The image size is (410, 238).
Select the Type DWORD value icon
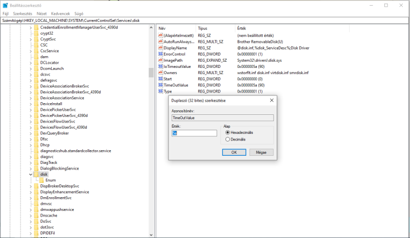pos(160,91)
